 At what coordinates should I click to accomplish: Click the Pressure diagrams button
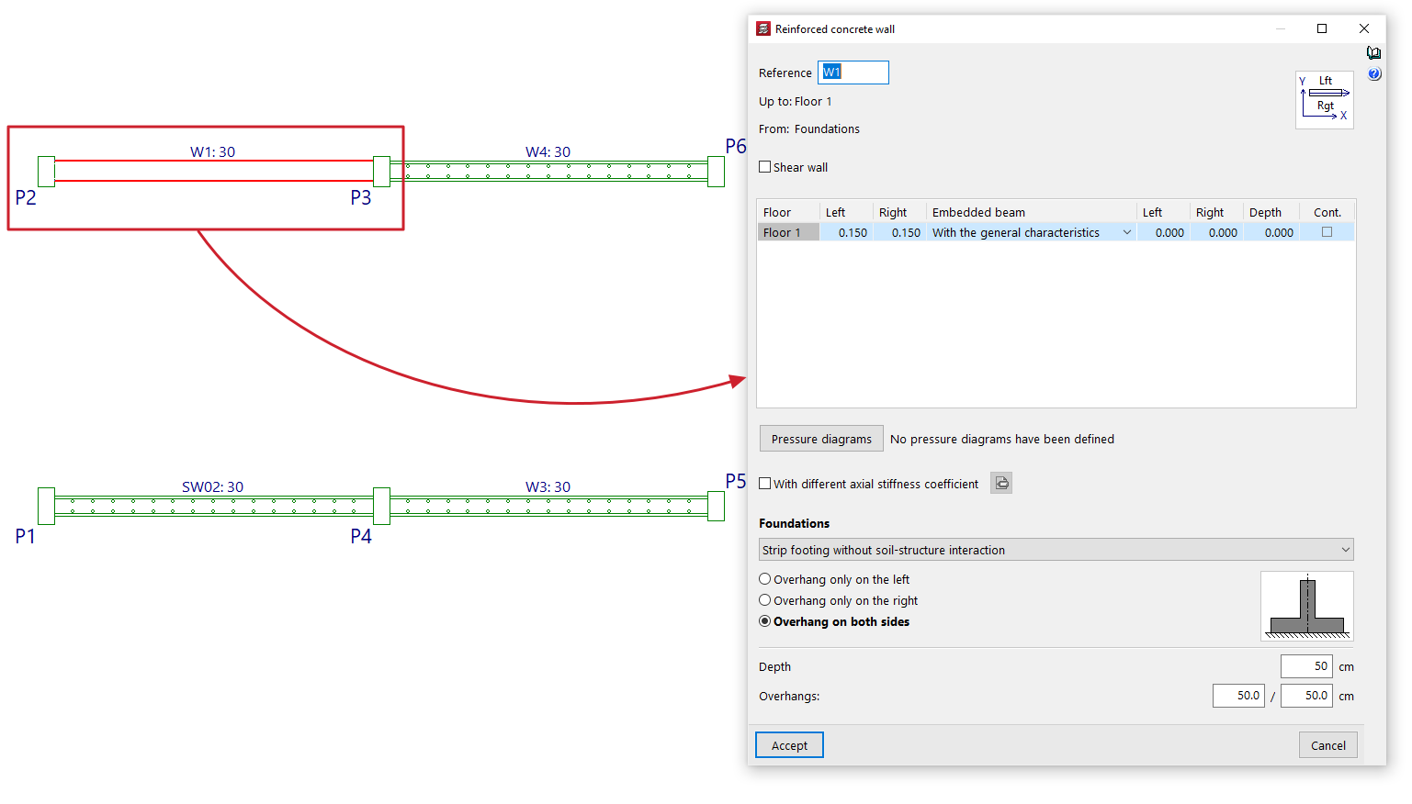(821, 439)
